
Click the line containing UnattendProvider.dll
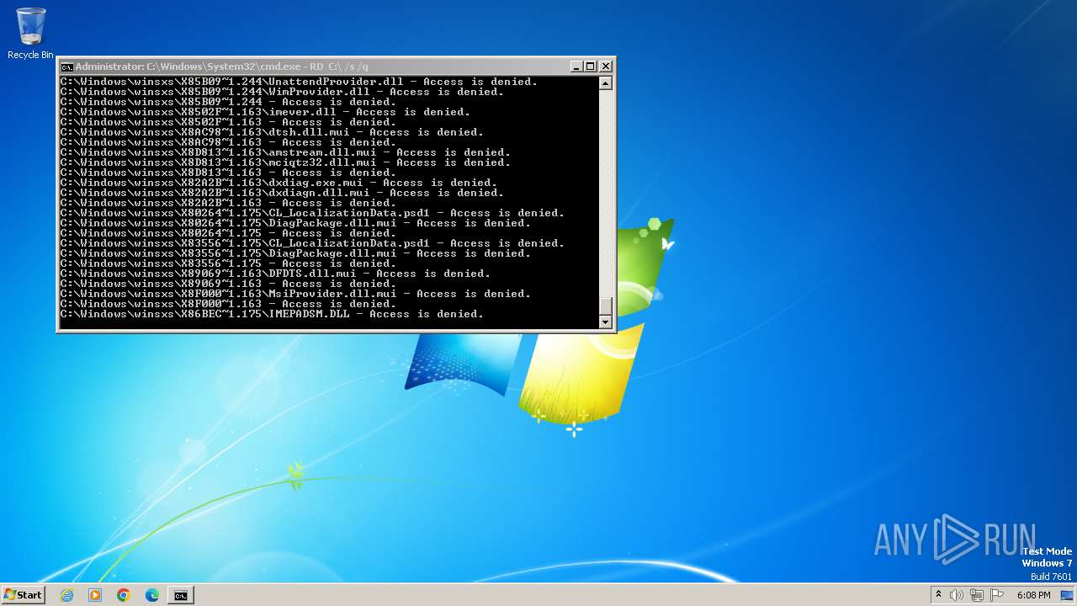point(299,82)
